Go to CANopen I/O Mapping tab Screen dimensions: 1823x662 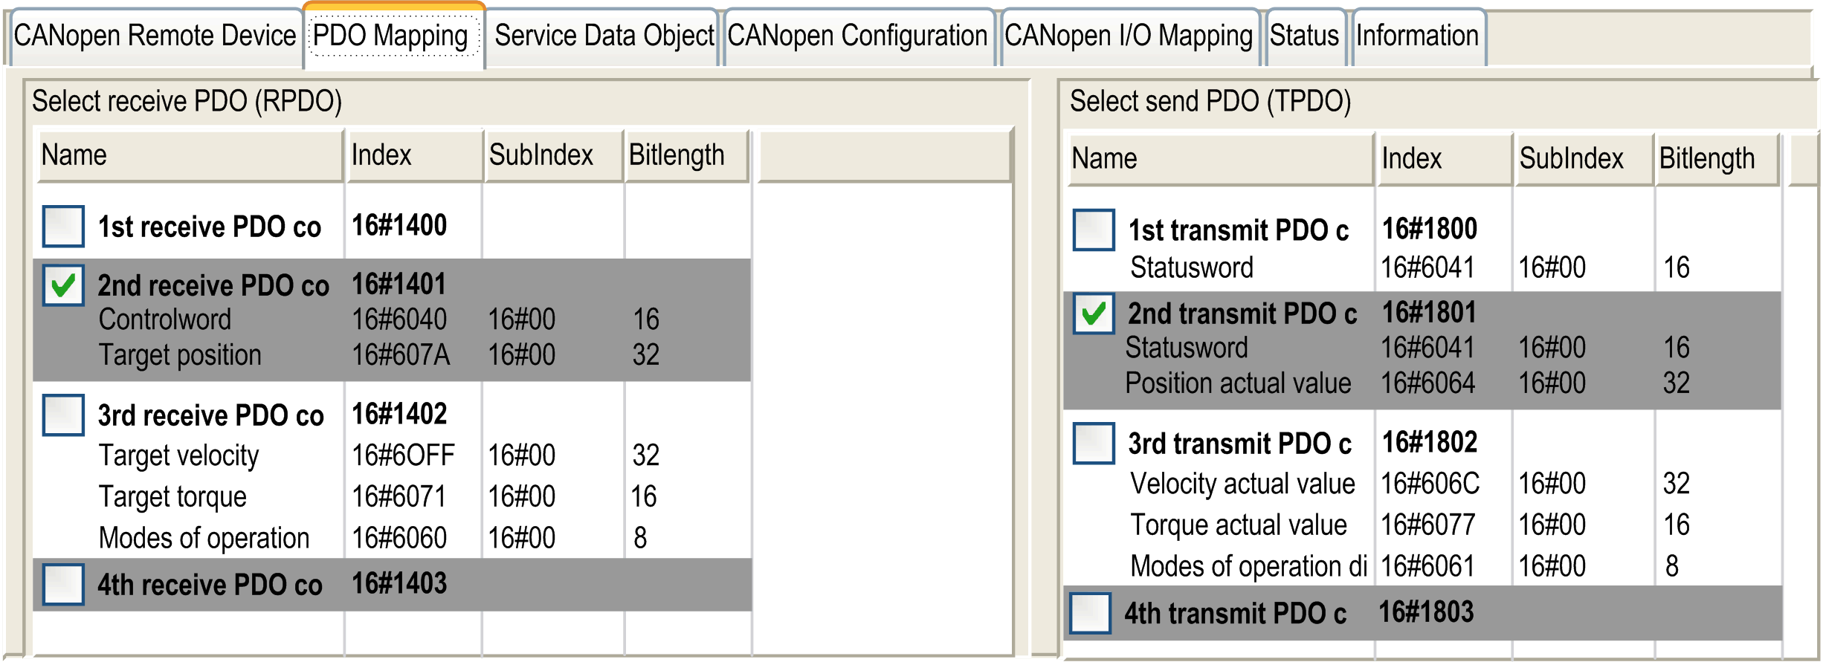[1128, 36]
